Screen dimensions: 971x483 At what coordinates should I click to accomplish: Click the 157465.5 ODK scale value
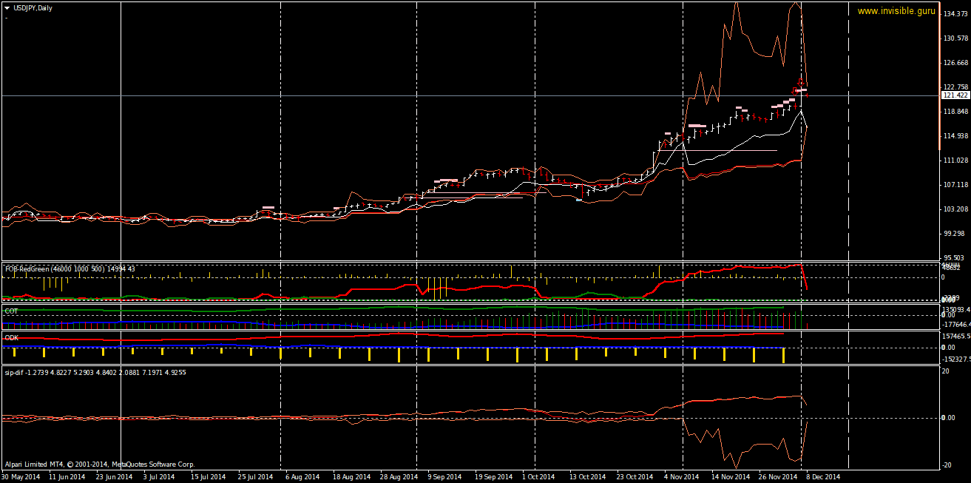coord(955,336)
